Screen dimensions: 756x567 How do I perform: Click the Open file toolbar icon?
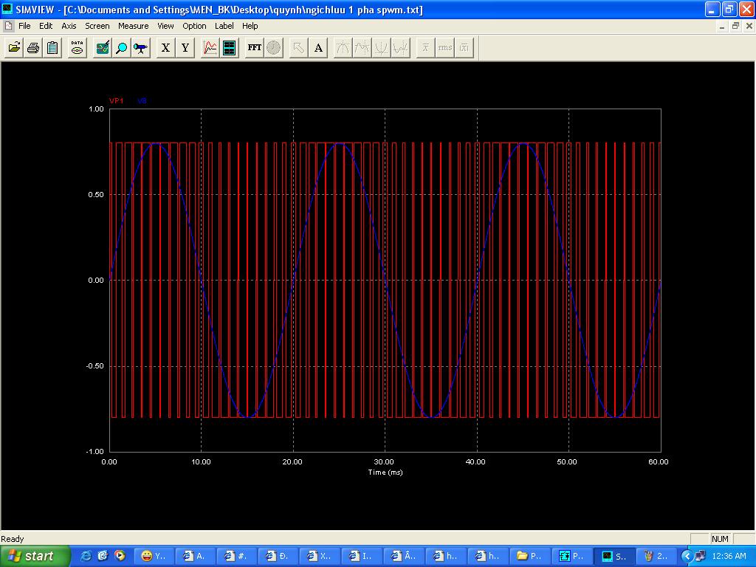coord(14,48)
